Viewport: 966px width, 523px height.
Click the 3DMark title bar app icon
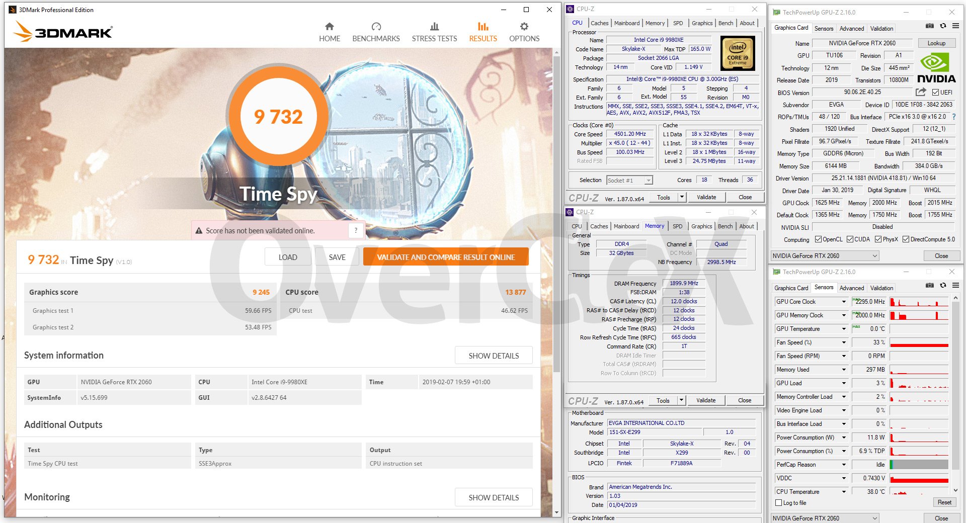pos(13,10)
